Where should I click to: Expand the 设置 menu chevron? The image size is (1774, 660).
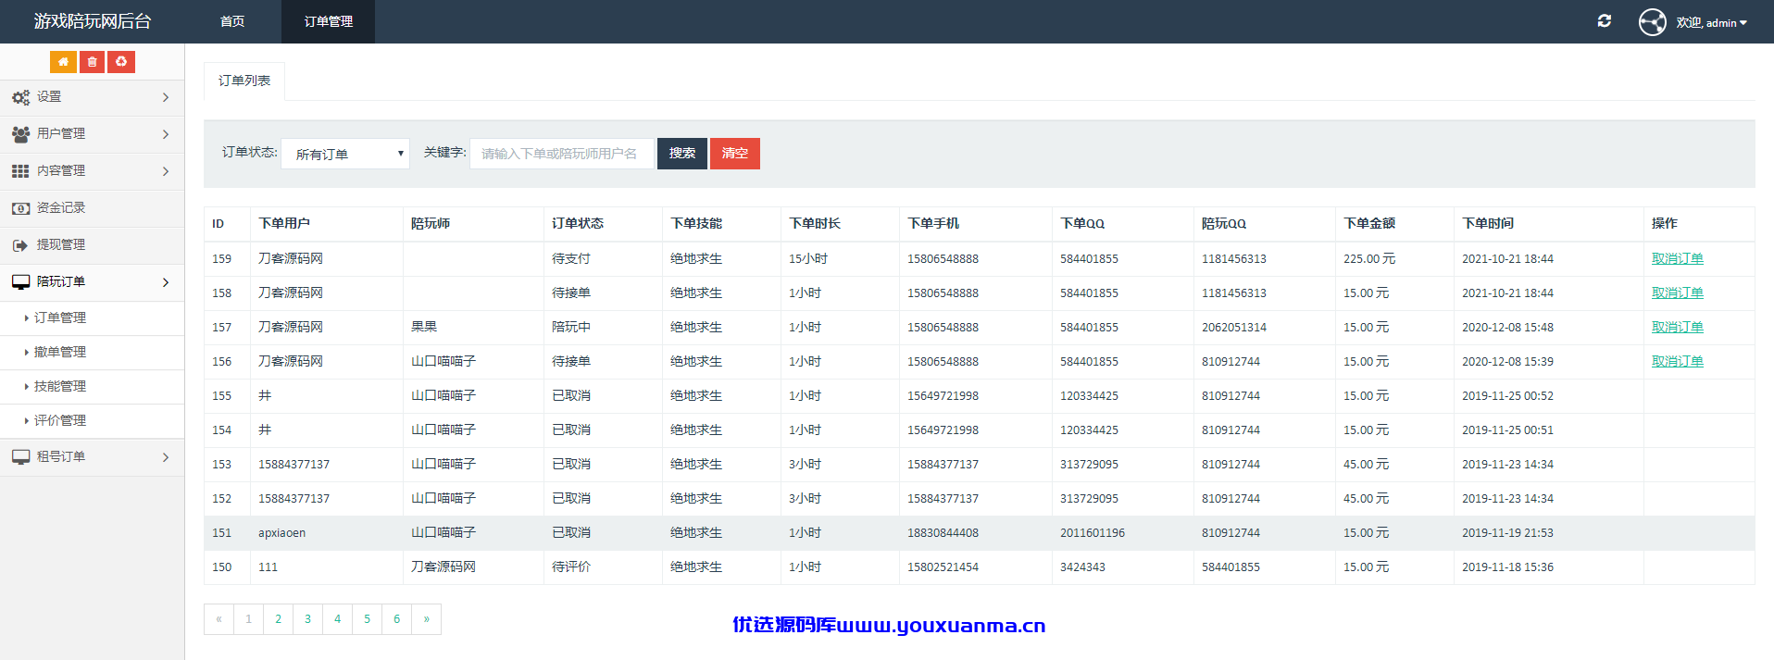(166, 97)
